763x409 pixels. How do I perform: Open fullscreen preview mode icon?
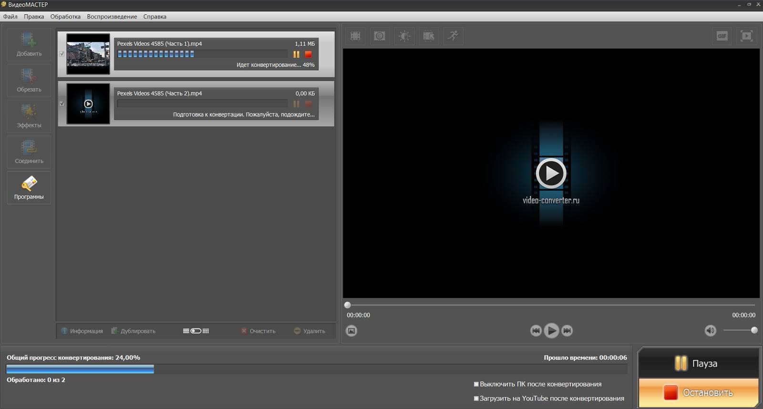[746, 36]
